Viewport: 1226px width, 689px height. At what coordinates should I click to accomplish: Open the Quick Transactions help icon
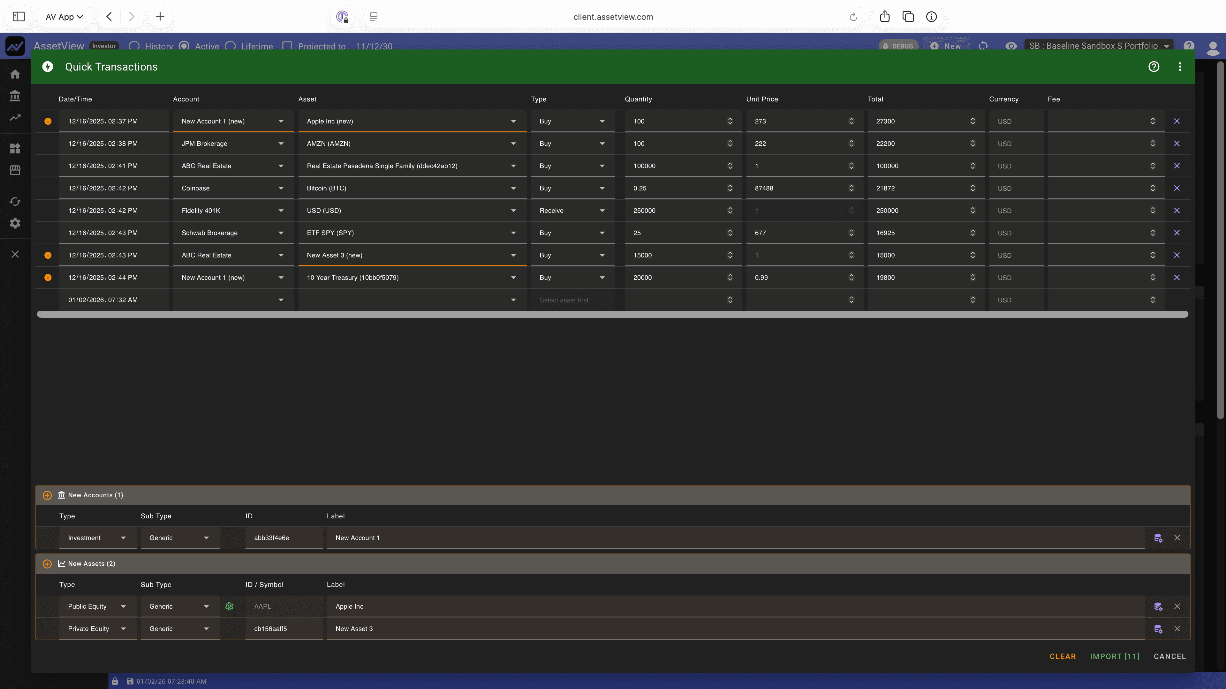[x=1154, y=67]
